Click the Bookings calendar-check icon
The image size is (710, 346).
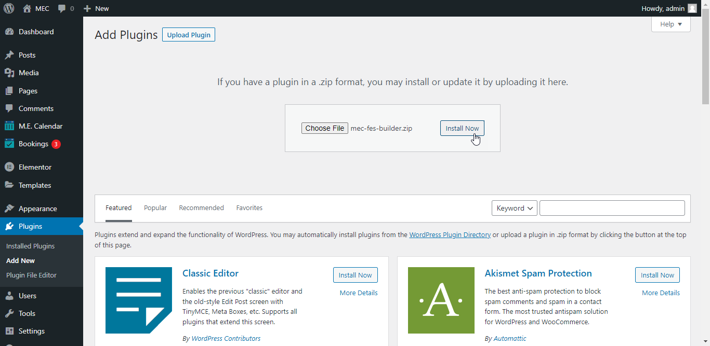(9, 144)
